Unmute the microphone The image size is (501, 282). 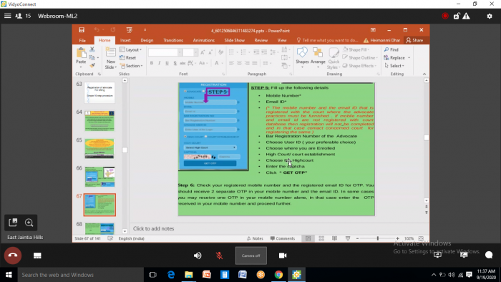pos(219,256)
